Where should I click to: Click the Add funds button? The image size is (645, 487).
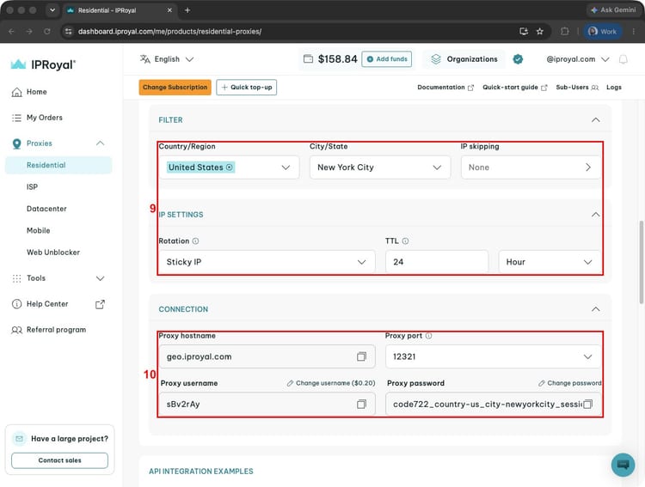(x=387, y=59)
